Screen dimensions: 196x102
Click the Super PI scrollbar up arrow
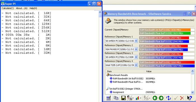pyautogui.click(x=100, y=12)
